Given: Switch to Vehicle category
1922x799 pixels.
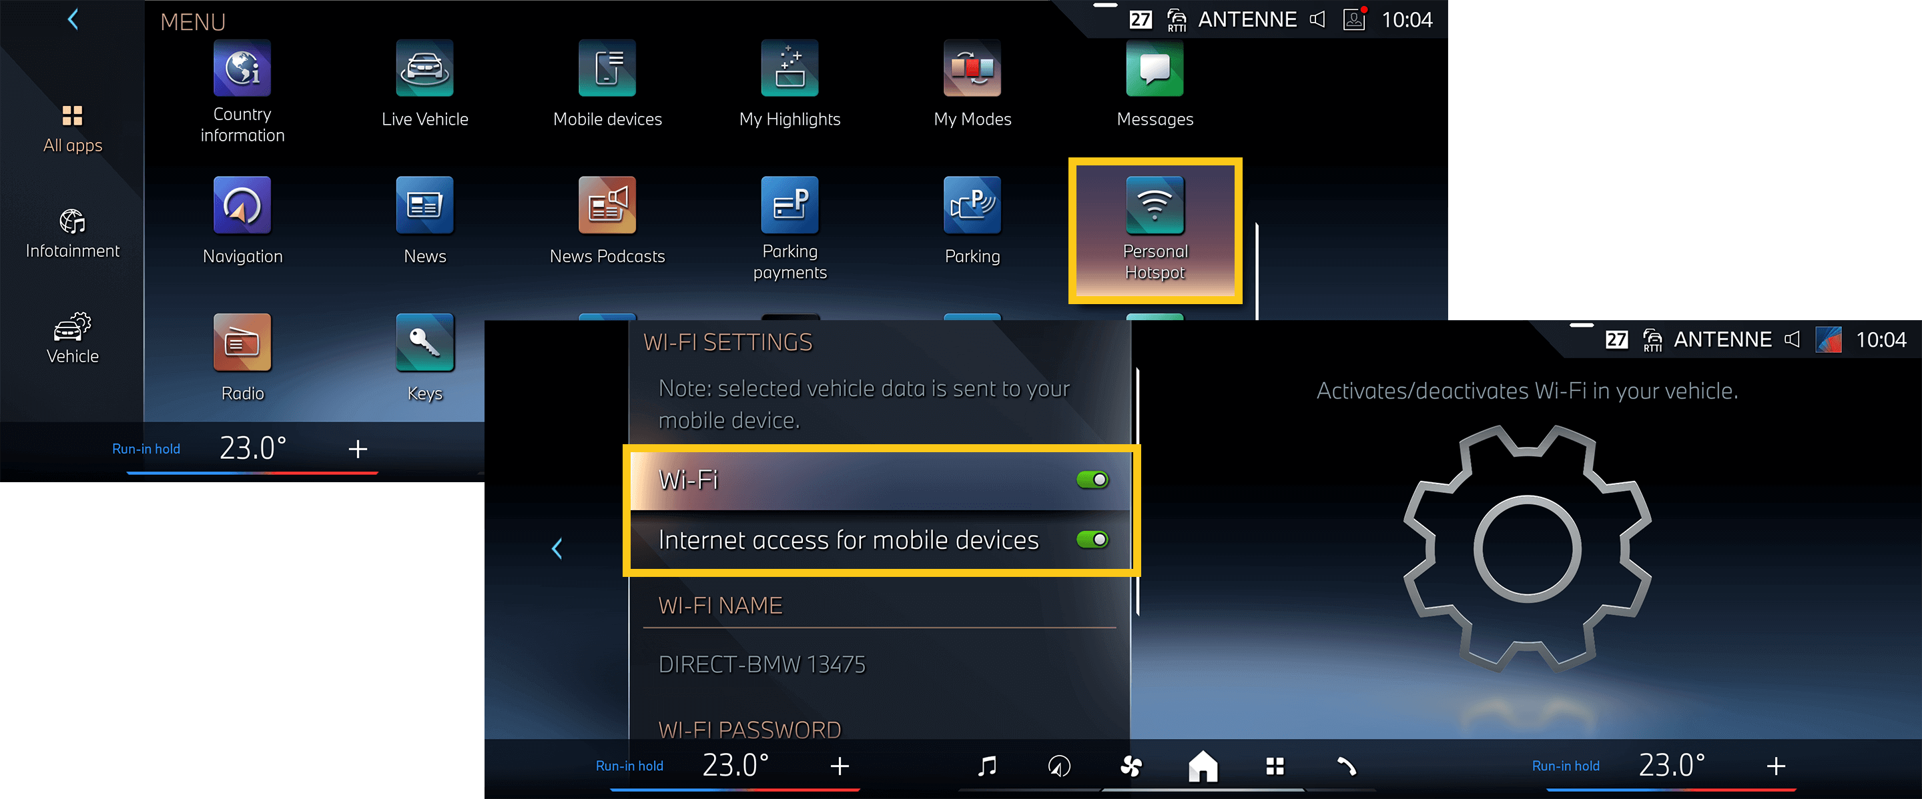Looking at the screenshot, I should (x=72, y=339).
